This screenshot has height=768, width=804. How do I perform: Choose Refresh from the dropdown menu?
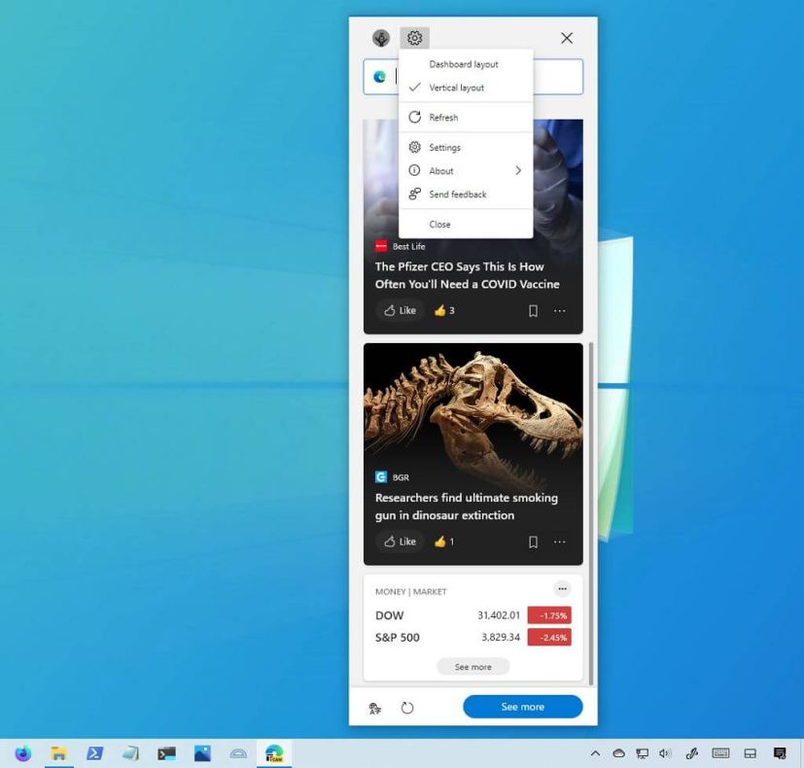click(466, 118)
